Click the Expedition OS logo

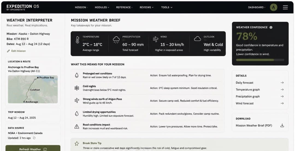pos(23,7)
